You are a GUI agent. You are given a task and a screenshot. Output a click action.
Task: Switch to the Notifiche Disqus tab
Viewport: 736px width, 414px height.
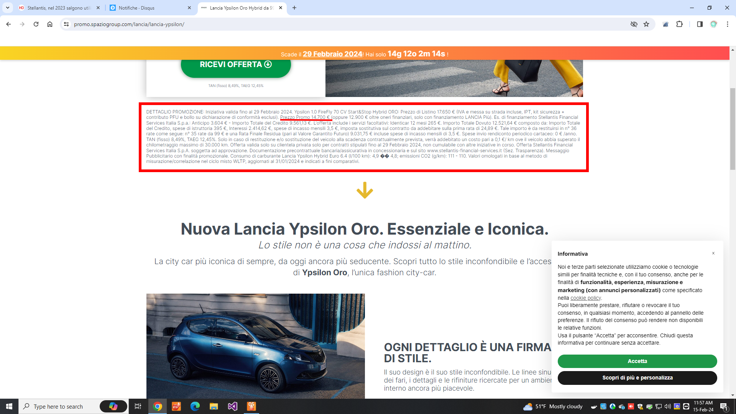point(150,8)
